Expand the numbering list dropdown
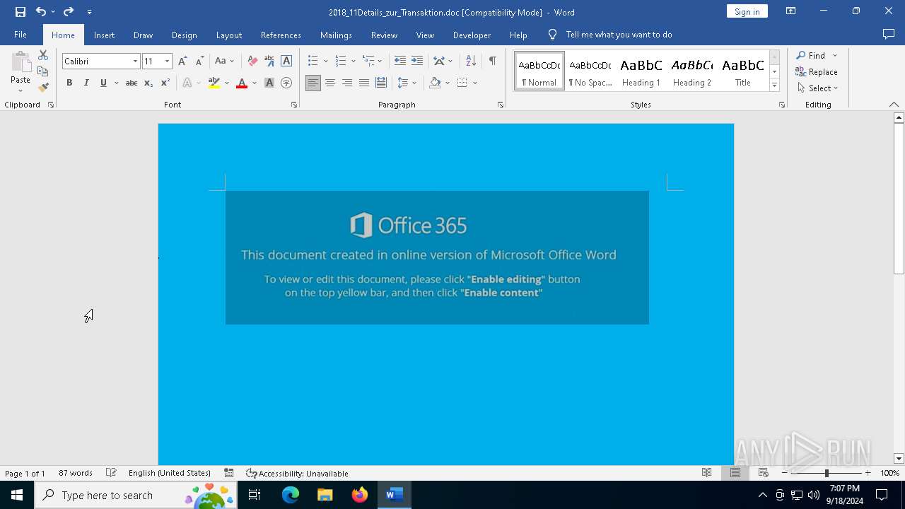 coord(354,61)
